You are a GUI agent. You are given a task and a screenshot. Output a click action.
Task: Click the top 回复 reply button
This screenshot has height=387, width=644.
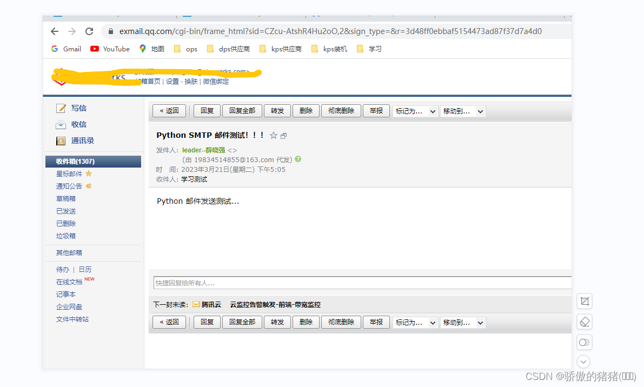point(207,111)
